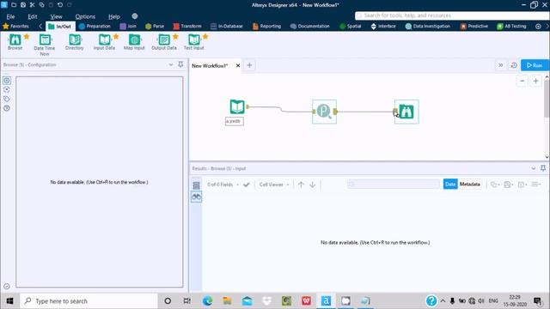
Task: Open the Options menu
Action: 85,16
